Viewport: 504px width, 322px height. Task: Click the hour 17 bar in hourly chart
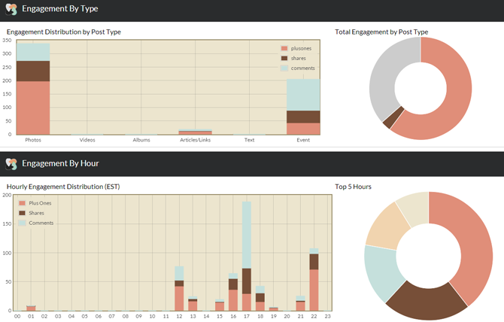247,256
